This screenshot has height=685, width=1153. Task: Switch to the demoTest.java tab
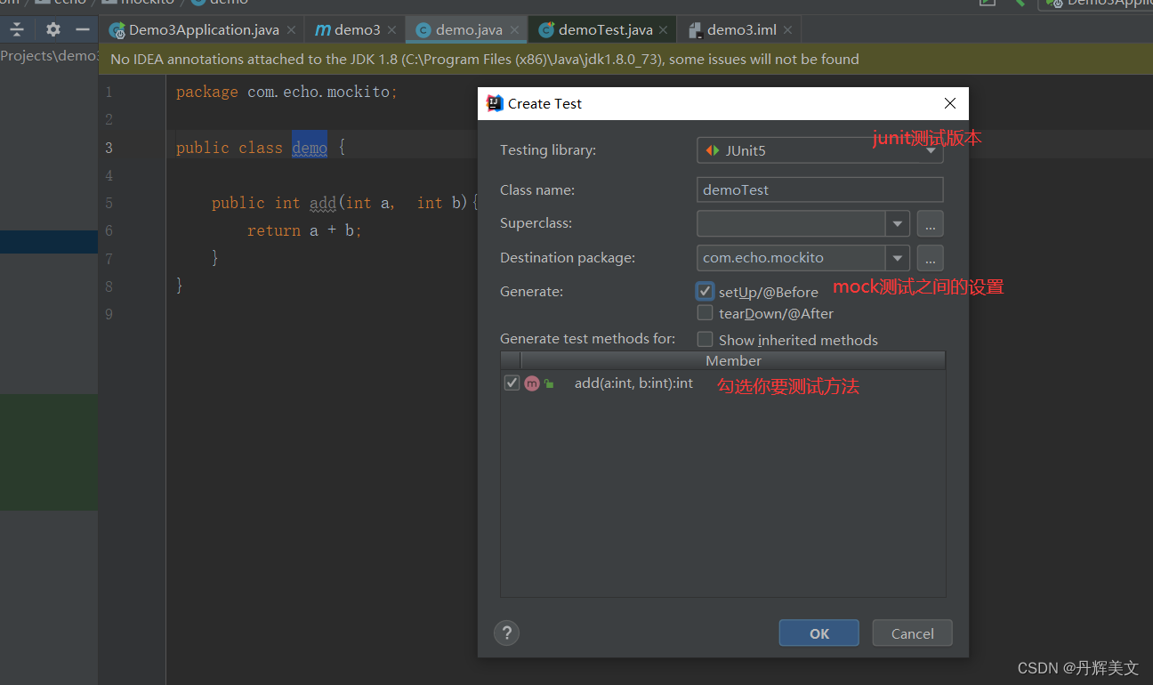(x=604, y=30)
